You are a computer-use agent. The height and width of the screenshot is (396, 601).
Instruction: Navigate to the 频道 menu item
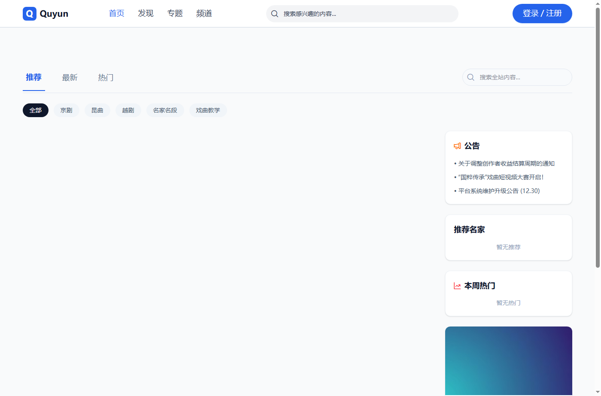tap(204, 13)
